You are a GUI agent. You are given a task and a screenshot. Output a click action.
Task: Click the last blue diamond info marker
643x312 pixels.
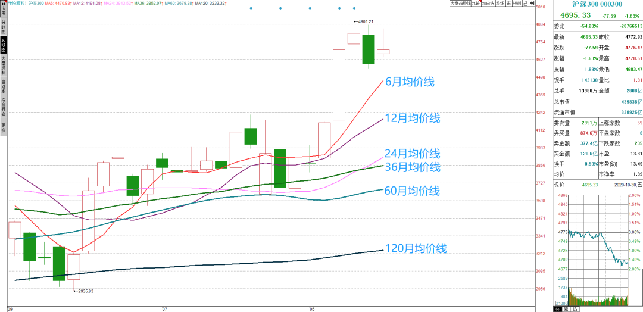(x=354, y=8)
